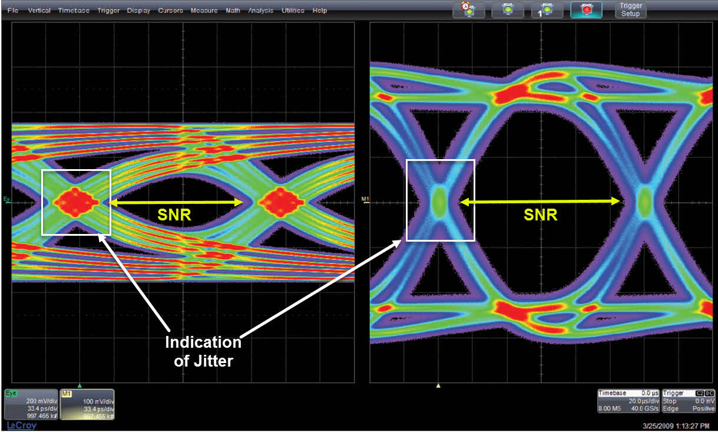Open the M1 trace descriptor box

(87, 404)
